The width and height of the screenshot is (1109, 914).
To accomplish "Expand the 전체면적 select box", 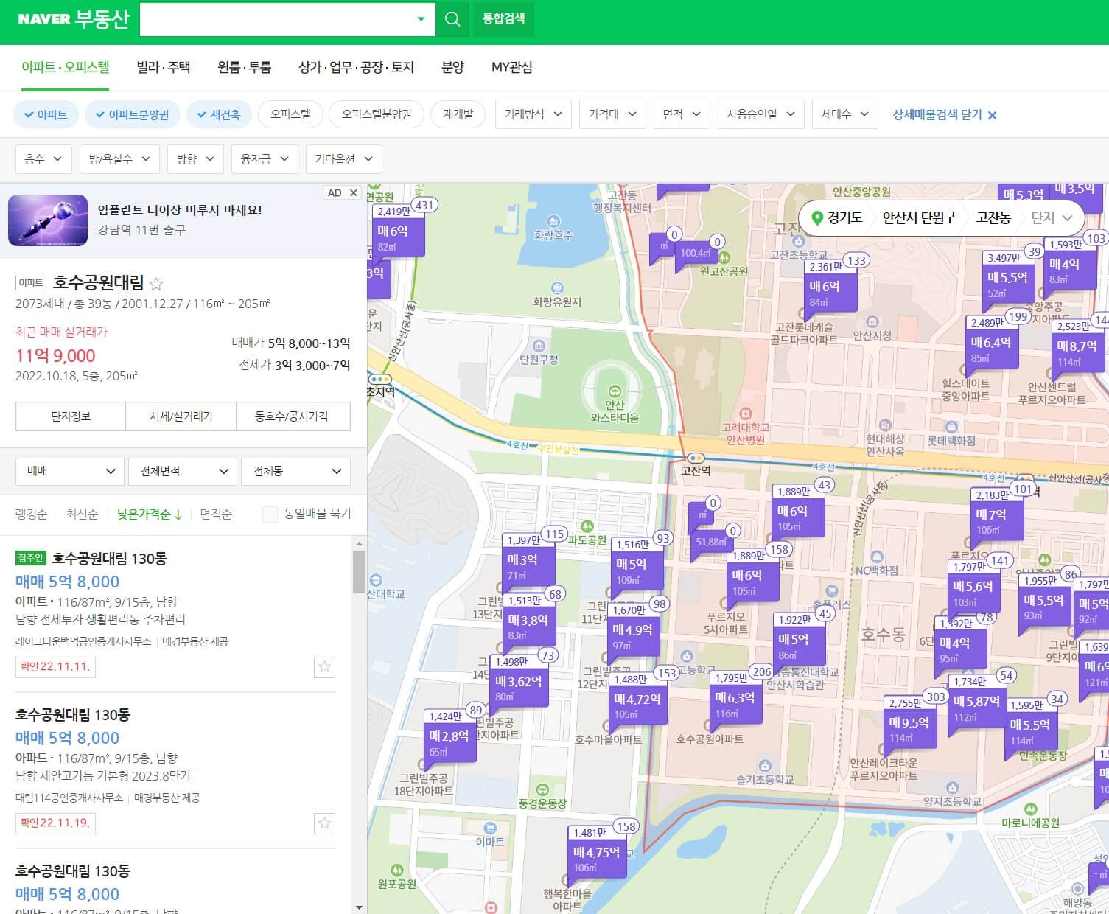I will click(183, 471).
